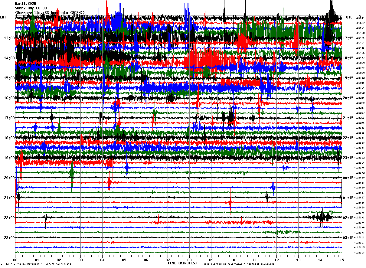Click the DC offset value -126399
The height and width of the screenshot is (268, 366).
click(x=359, y=63)
